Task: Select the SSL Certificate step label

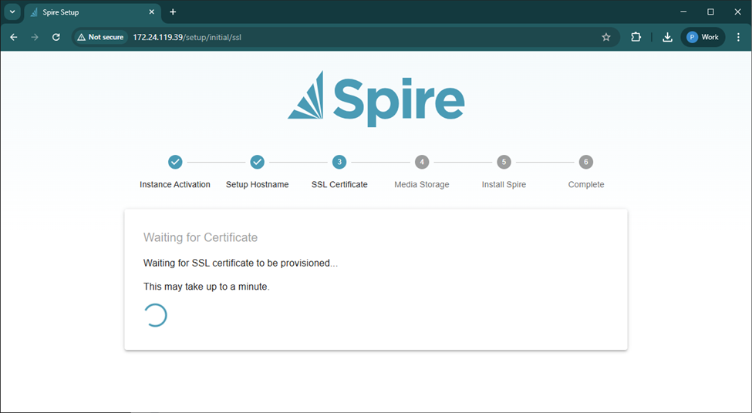Action: (339, 184)
